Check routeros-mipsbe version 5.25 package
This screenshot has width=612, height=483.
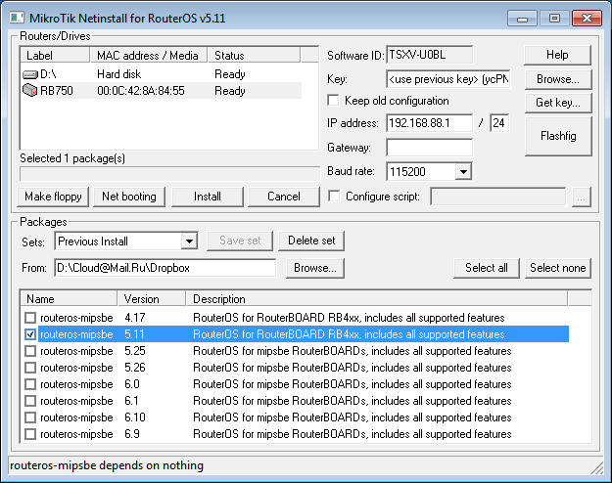tap(30, 351)
